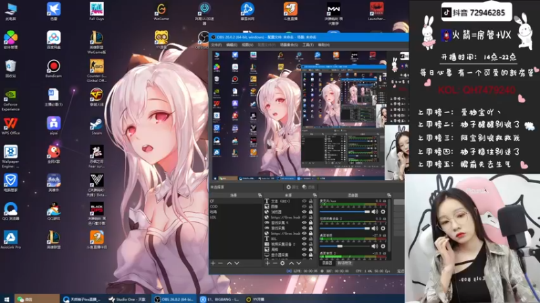The width and height of the screenshot is (540, 303).
Task: Move selected source down in Sources panel
Action: pyautogui.click(x=299, y=263)
